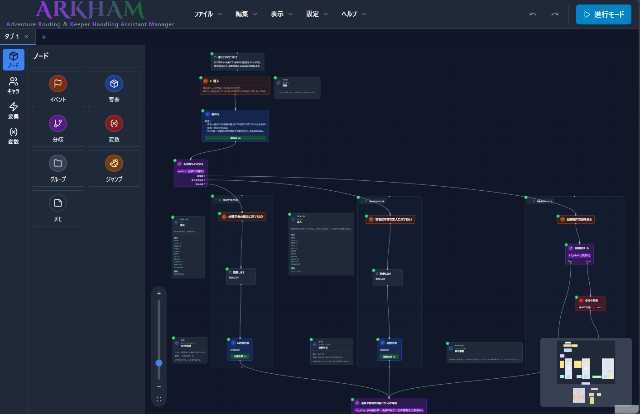Click the branch icon on 石を調べようとする node

pos(179,164)
